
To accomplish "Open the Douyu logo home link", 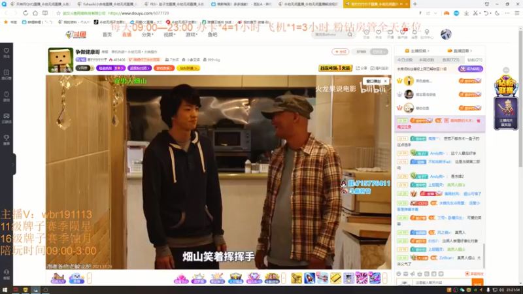I will (x=76, y=35).
